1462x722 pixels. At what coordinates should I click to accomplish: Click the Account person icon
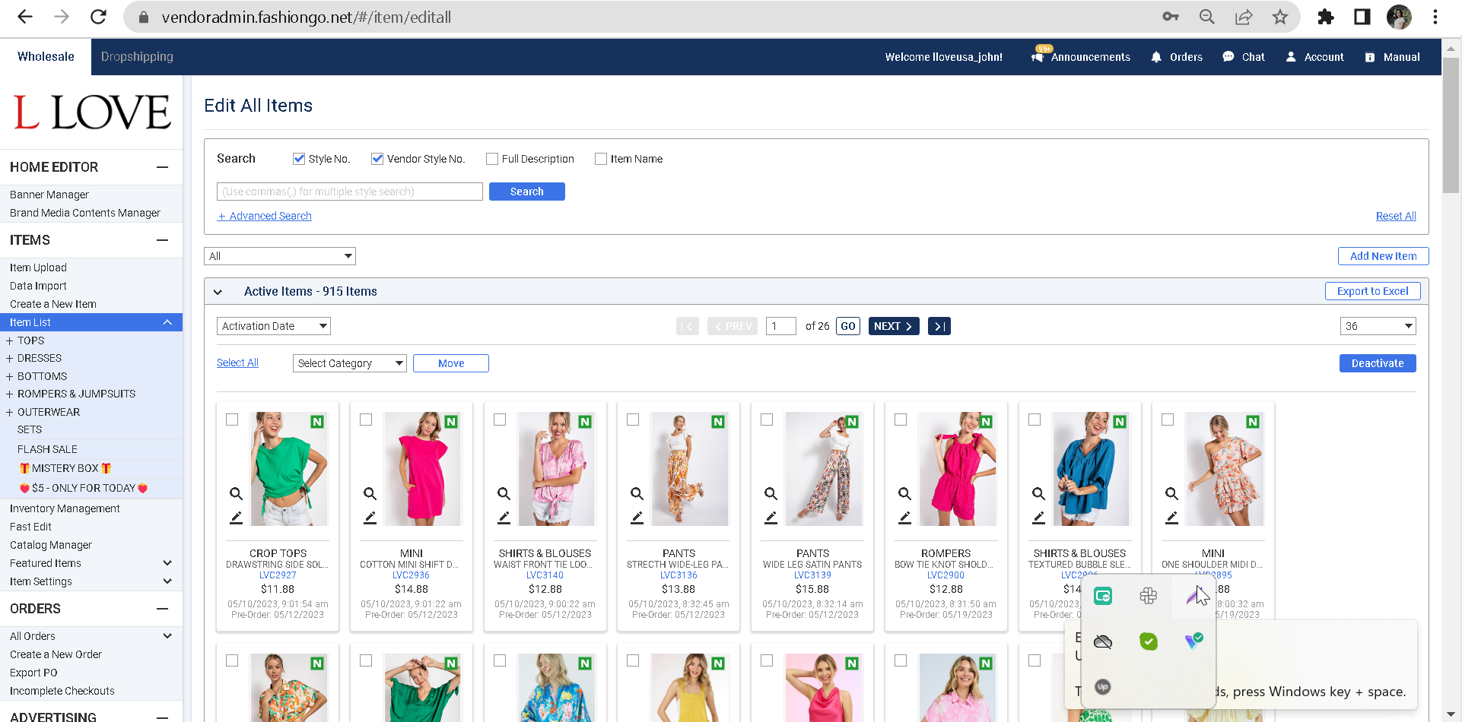click(x=1291, y=57)
